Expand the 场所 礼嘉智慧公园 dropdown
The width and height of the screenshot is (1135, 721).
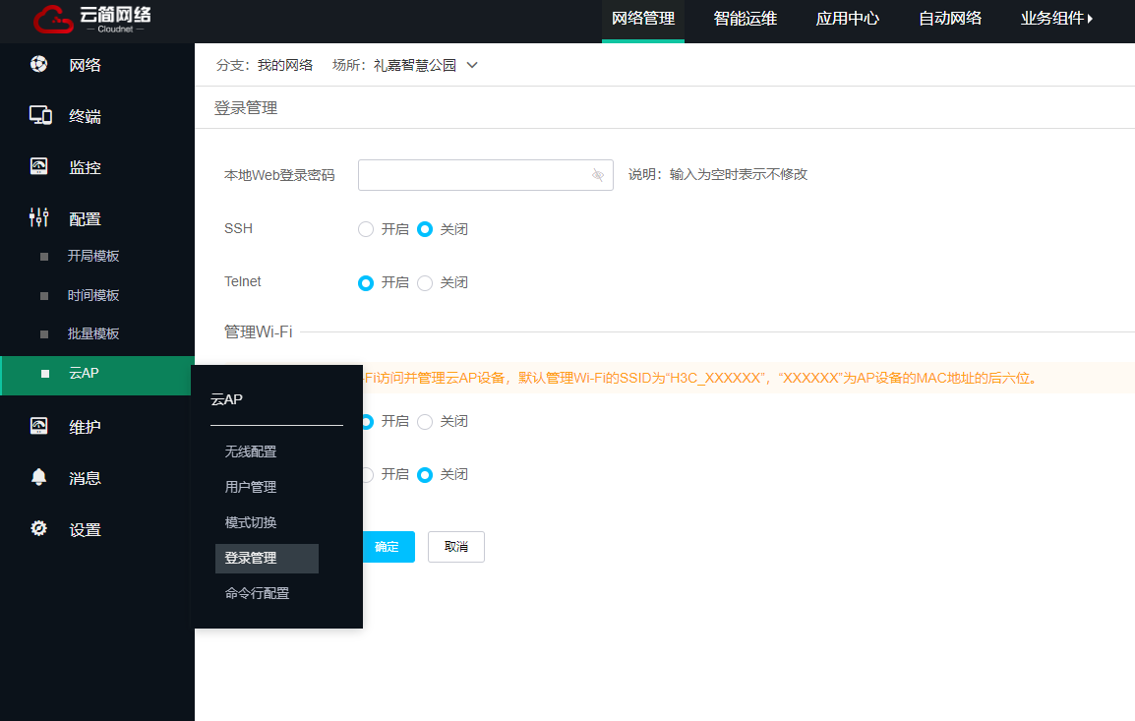coord(472,66)
